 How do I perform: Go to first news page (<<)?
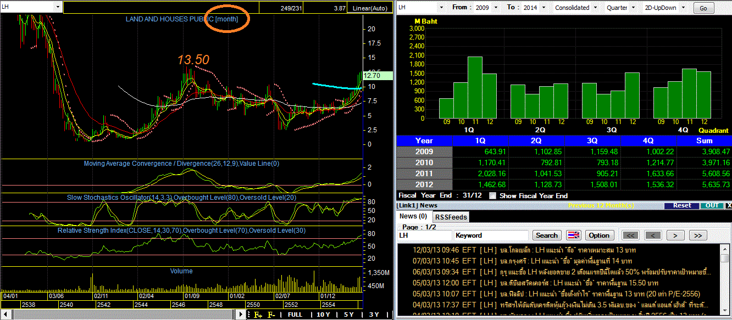pos(630,235)
